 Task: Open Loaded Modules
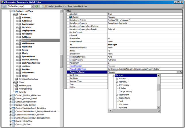53,6
